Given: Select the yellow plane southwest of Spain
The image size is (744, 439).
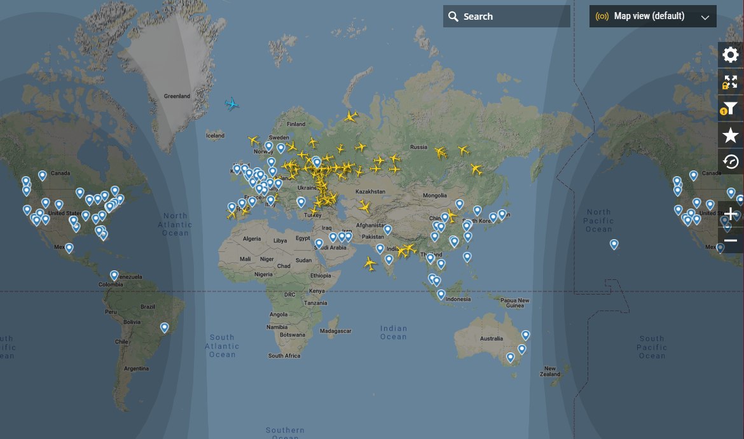Looking at the screenshot, I should click(231, 214).
